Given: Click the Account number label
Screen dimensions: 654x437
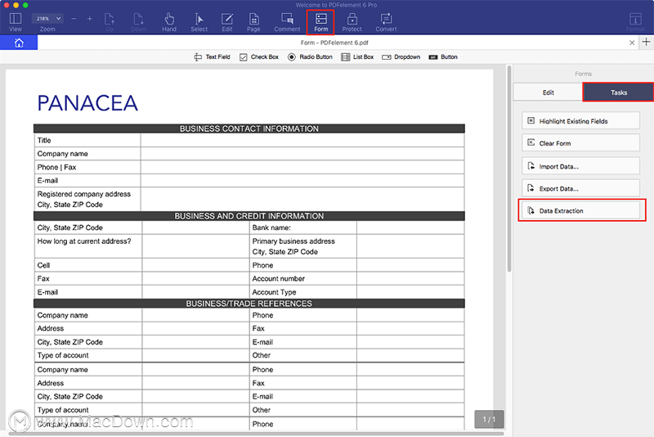Looking at the screenshot, I should point(278,278).
